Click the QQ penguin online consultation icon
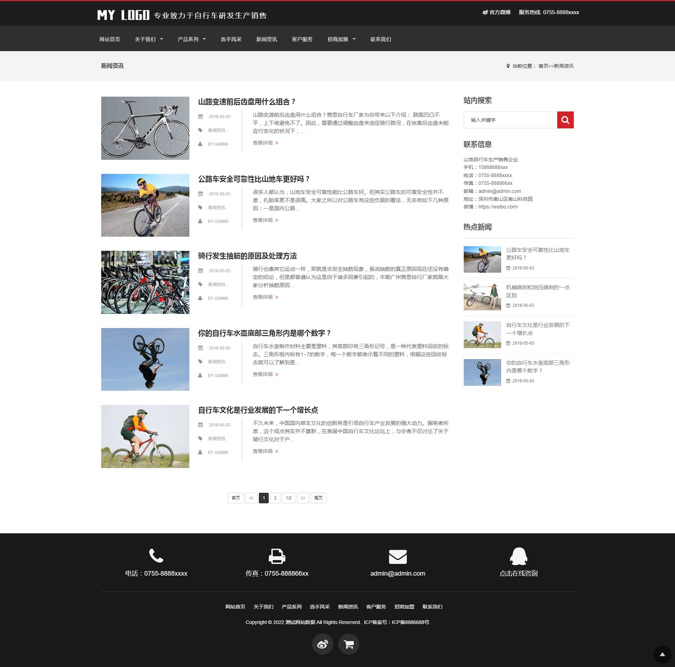The width and height of the screenshot is (675, 667). click(x=518, y=556)
